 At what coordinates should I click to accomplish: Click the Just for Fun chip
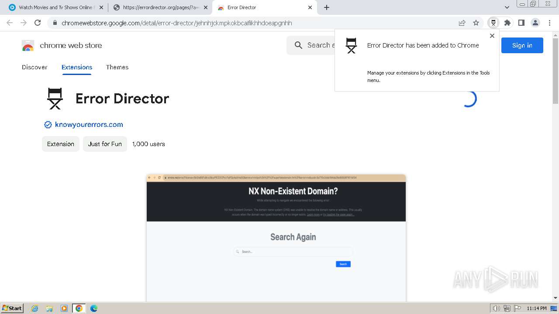coord(105,144)
